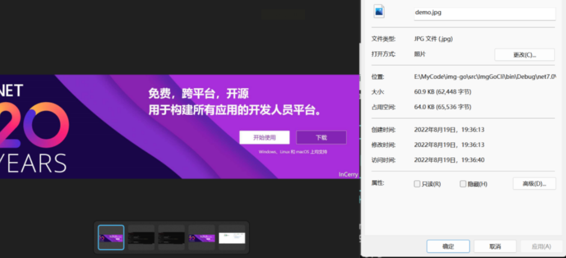The height and width of the screenshot is (258, 566).
Task: Select the first highlighted thumbnail in filmstrip
Action: [x=111, y=237]
